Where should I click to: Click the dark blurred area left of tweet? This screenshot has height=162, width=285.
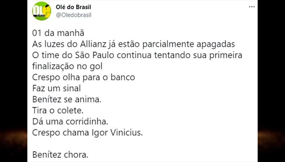(13, 81)
